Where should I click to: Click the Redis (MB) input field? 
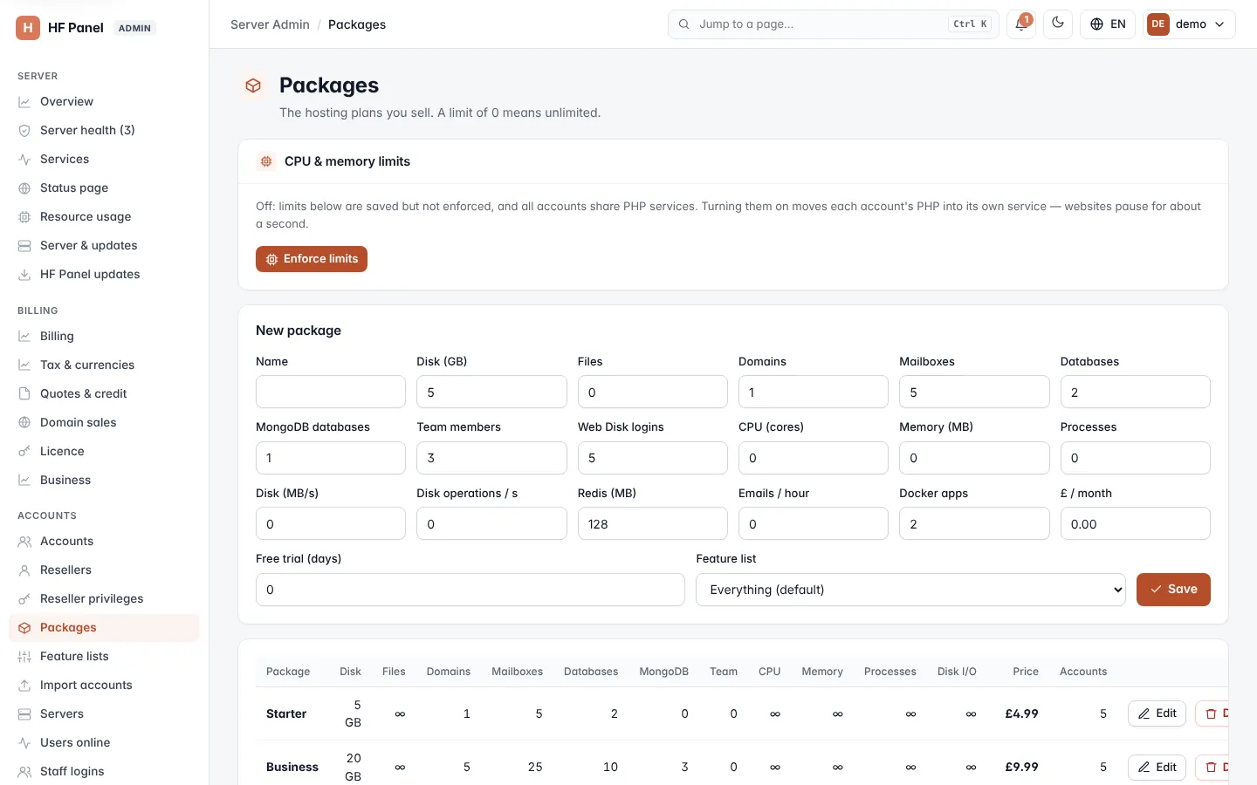click(x=653, y=524)
